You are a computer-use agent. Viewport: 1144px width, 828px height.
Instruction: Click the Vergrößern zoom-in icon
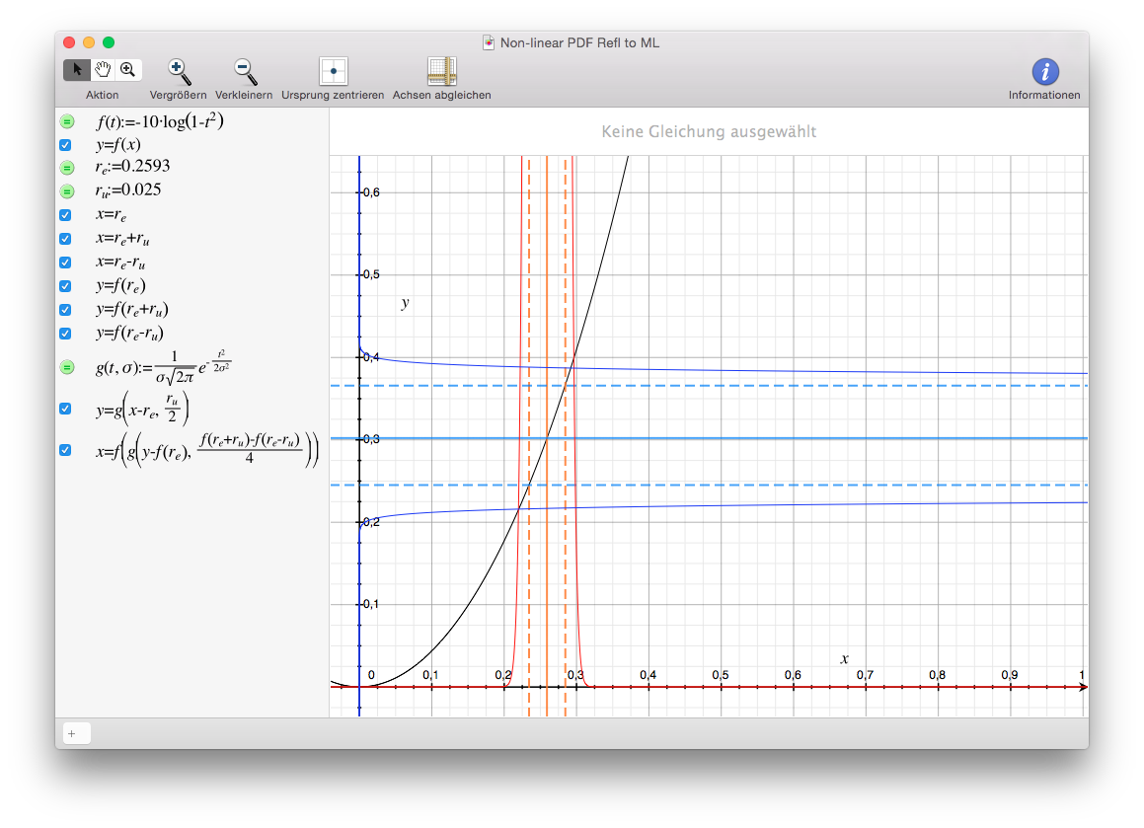tap(179, 71)
